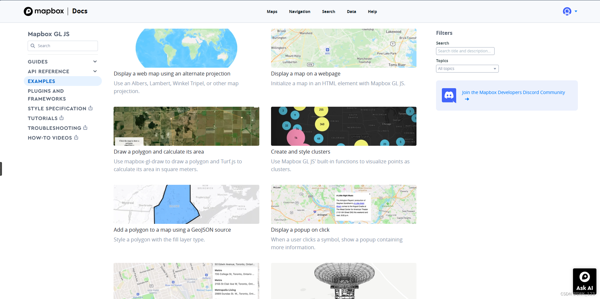
Task: Click the Mapbox logo icon
Action: coord(28,11)
